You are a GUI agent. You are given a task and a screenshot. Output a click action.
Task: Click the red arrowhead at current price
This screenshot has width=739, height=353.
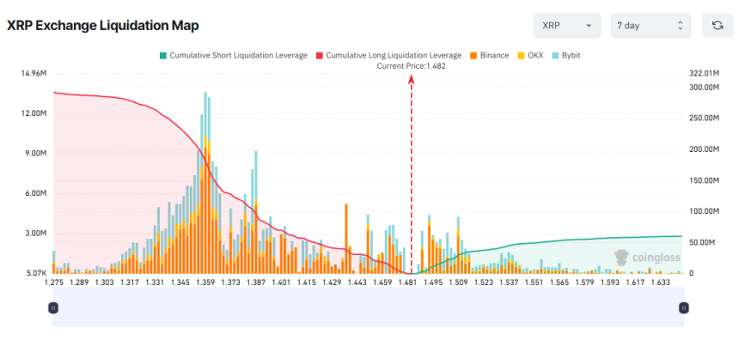coord(412,79)
